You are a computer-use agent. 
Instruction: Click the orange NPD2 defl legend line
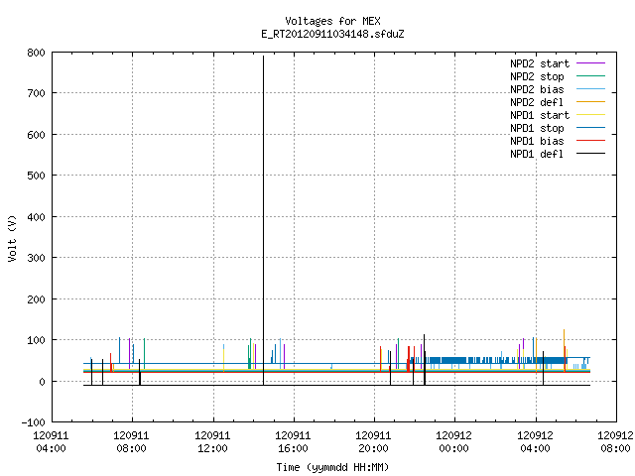point(591,102)
